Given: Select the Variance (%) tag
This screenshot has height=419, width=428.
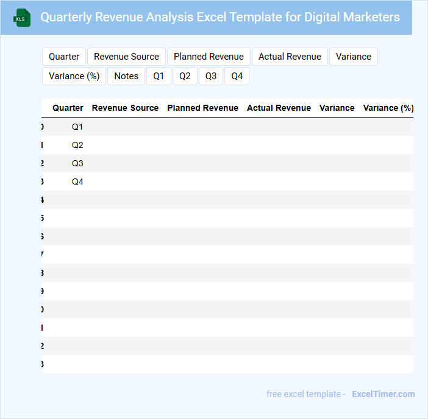Looking at the screenshot, I should 74,76.
